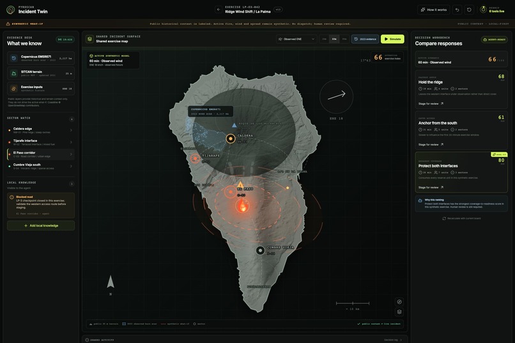Image resolution: width=515 pixels, height=343 pixels.
Task: Click the map compass reset button
Action: tap(399, 301)
